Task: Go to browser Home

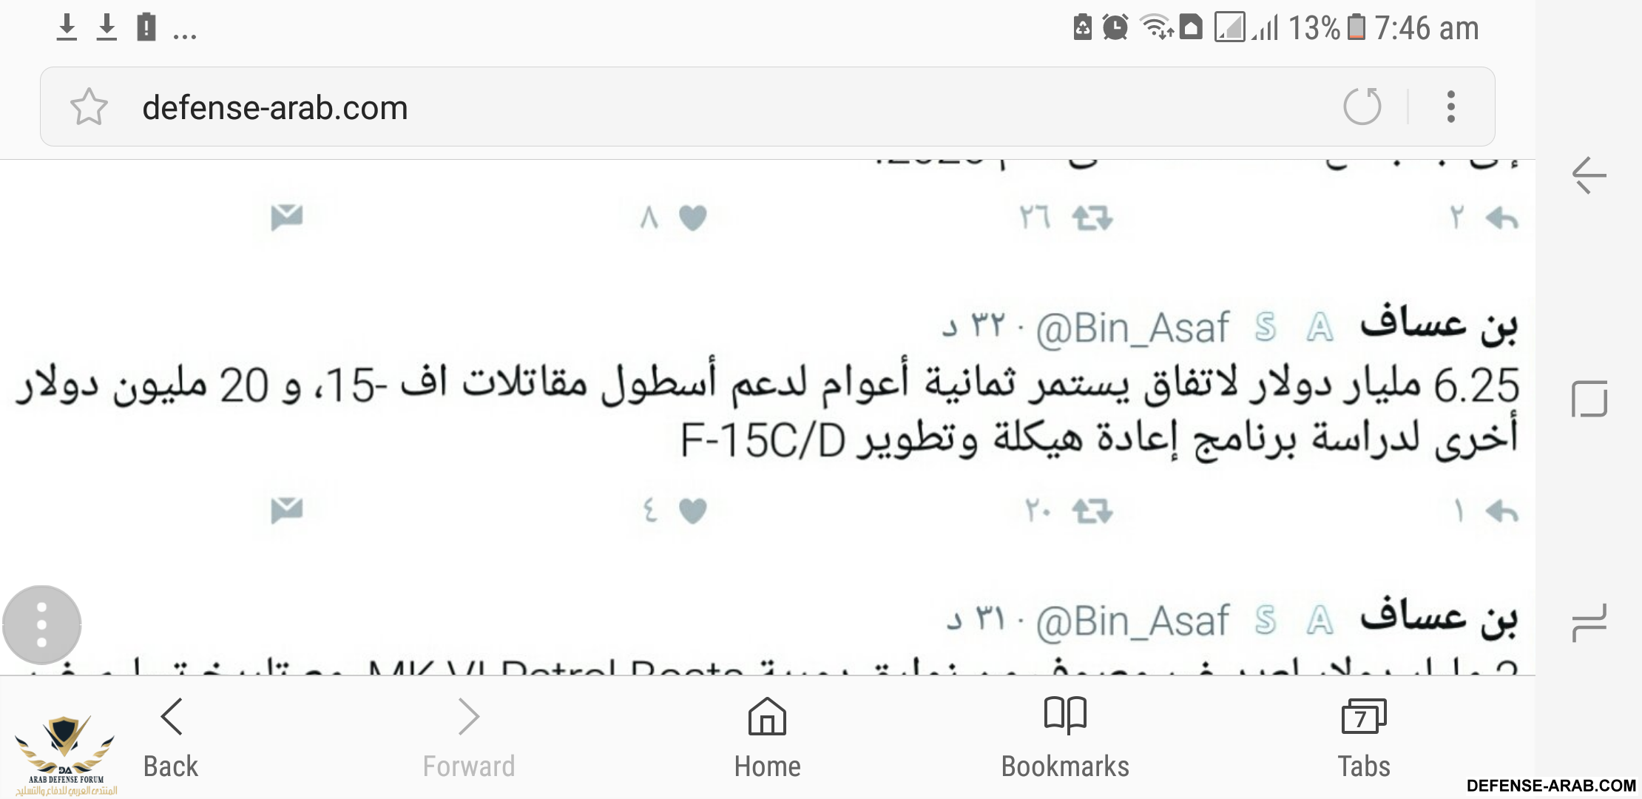Action: (767, 738)
